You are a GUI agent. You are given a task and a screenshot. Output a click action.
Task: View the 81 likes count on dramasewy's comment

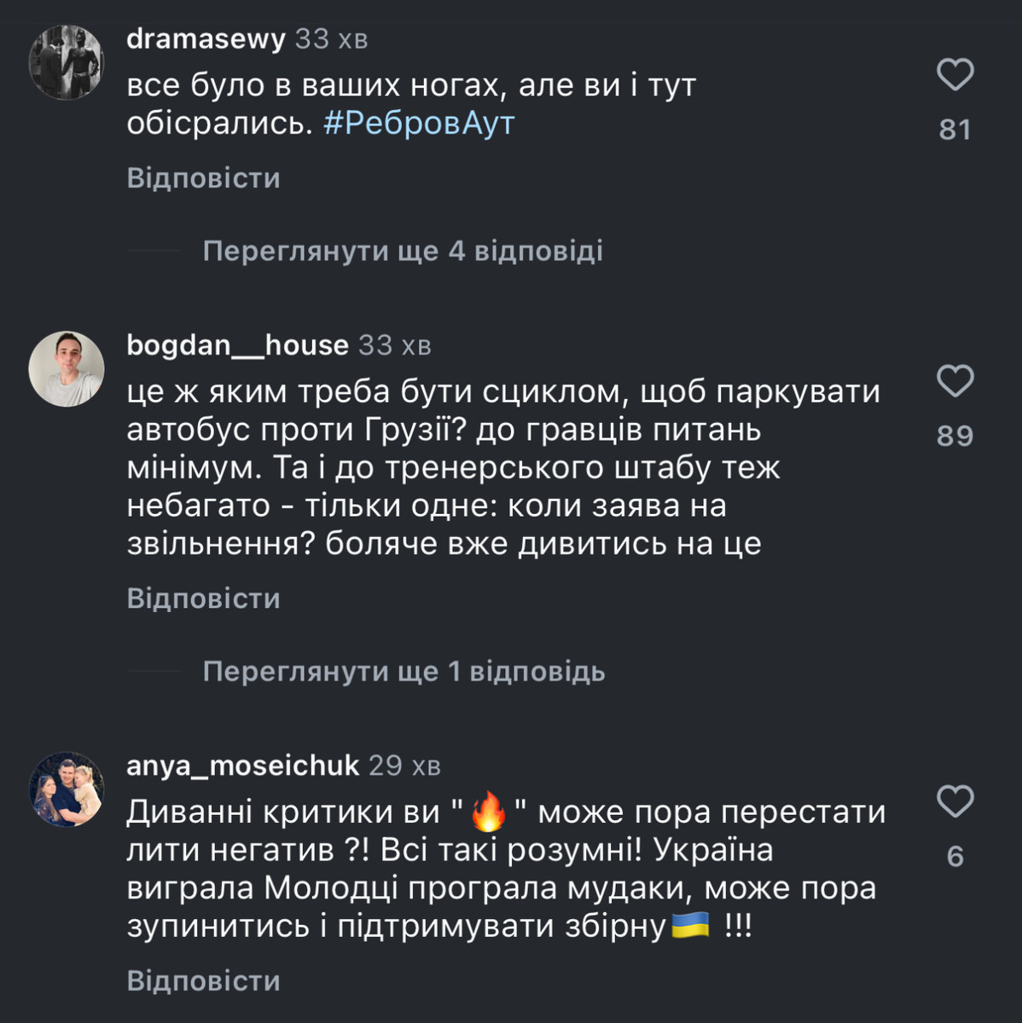[x=955, y=130]
